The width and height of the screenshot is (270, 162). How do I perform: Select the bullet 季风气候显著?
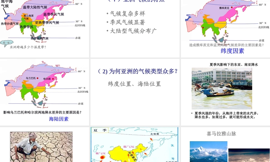click(x=127, y=22)
